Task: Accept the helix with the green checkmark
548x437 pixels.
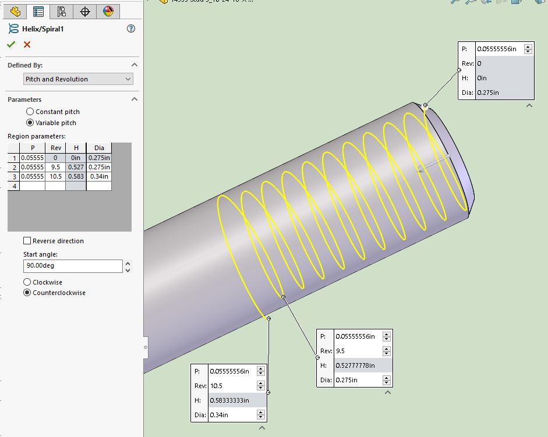Action: (x=12, y=44)
